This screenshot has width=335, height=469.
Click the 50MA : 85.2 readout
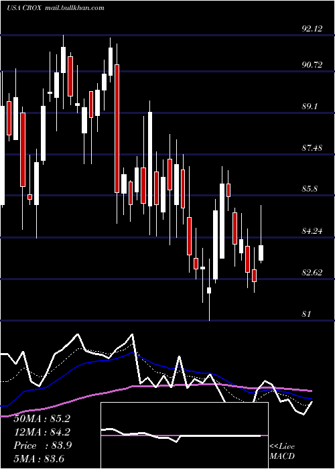point(42,419)
